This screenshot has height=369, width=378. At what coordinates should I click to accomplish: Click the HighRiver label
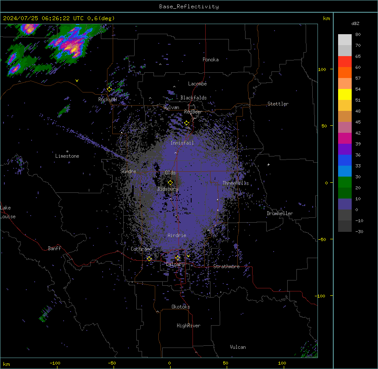189,326
